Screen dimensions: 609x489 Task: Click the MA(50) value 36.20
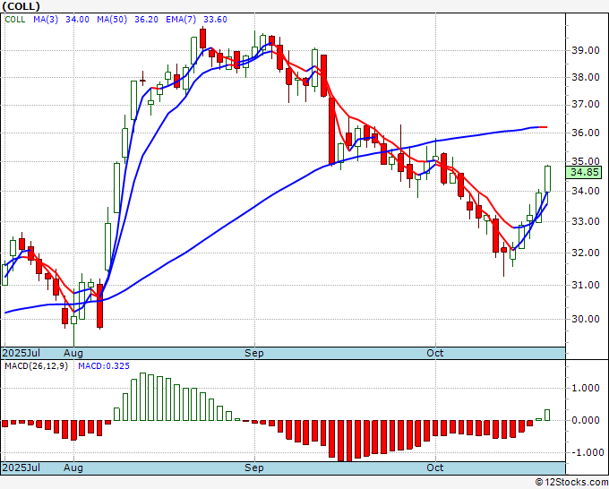(146, 20)
